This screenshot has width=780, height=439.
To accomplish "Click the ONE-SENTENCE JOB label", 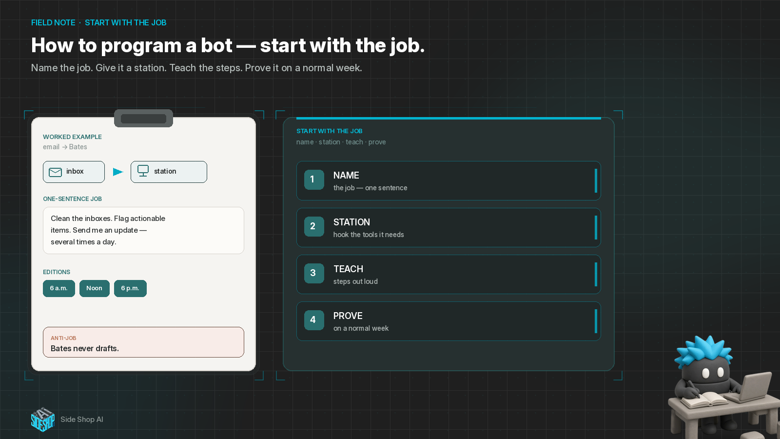I will [x=72, y=199].
